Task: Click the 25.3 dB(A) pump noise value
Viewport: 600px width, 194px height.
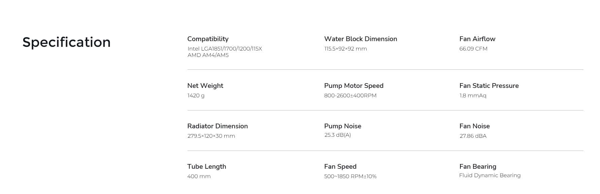Action: point(337,135)
